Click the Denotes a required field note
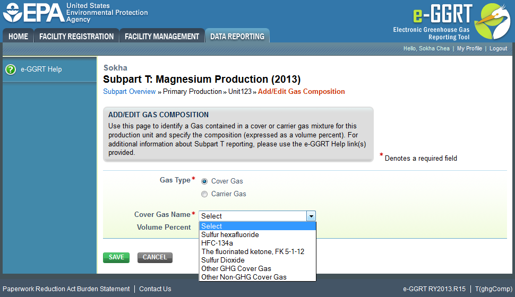This screenshot has width=515, height=297. (x=420, y=158)
